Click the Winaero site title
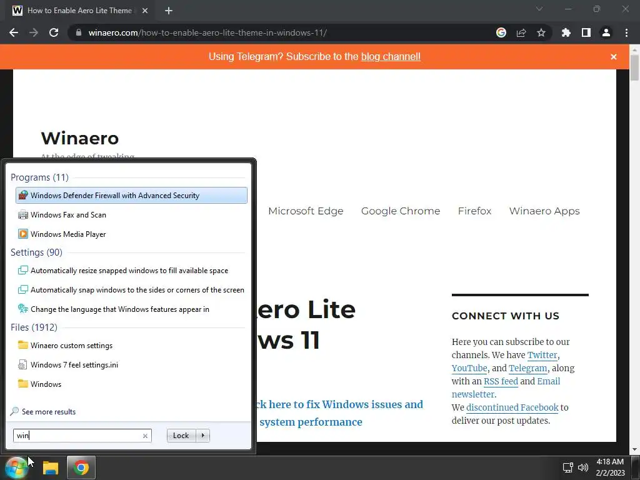 click(80, 138)
